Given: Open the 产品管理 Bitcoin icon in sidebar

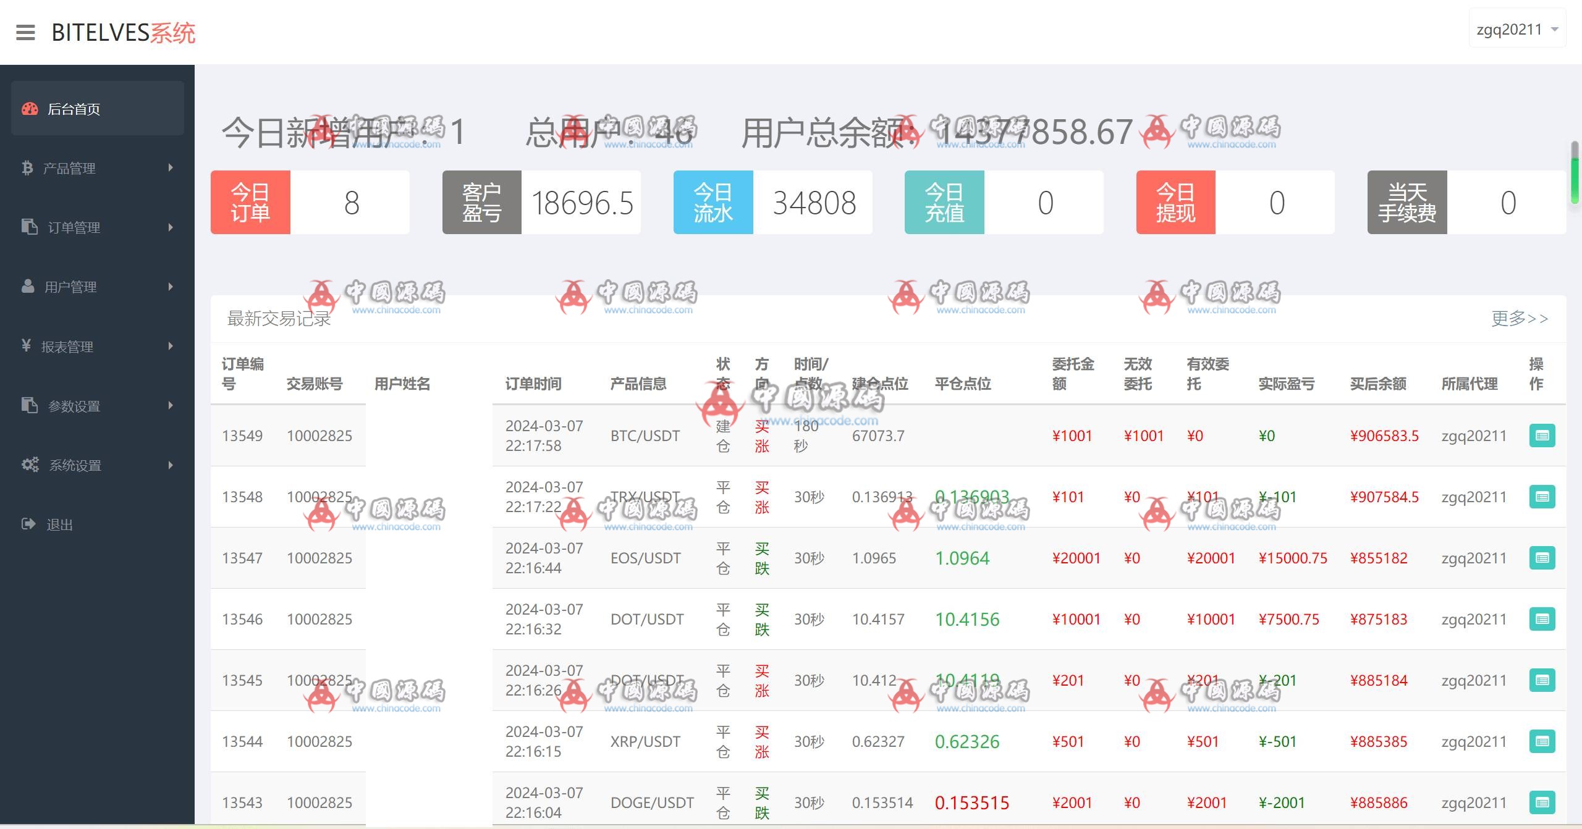Looking at the screenshot, I should pos(27,168).
